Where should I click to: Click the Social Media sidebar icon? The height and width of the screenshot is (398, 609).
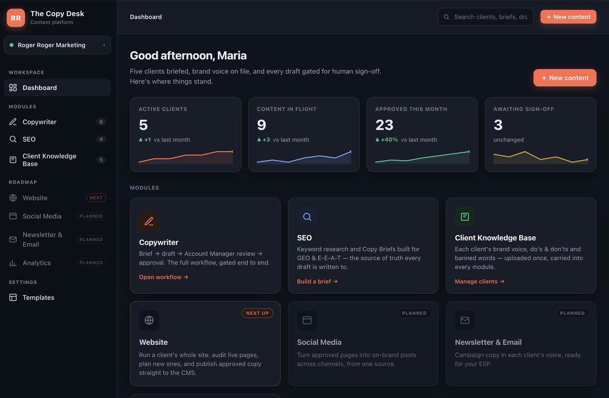[x=13, y=216]
